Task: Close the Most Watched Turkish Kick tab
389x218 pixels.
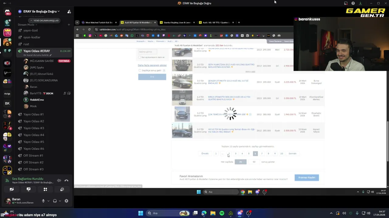Action: (x=116, y=22)
